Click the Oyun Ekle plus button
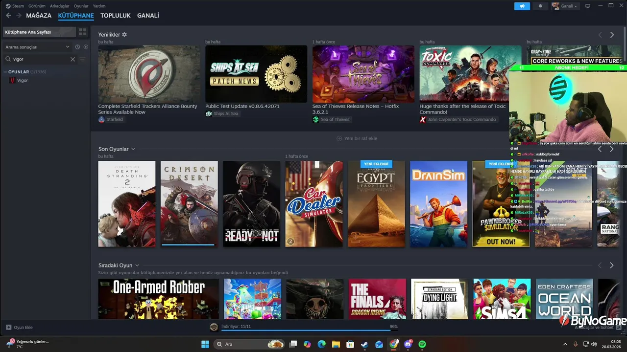This screenshot has width=627, height=352. (x=9, y=327)
